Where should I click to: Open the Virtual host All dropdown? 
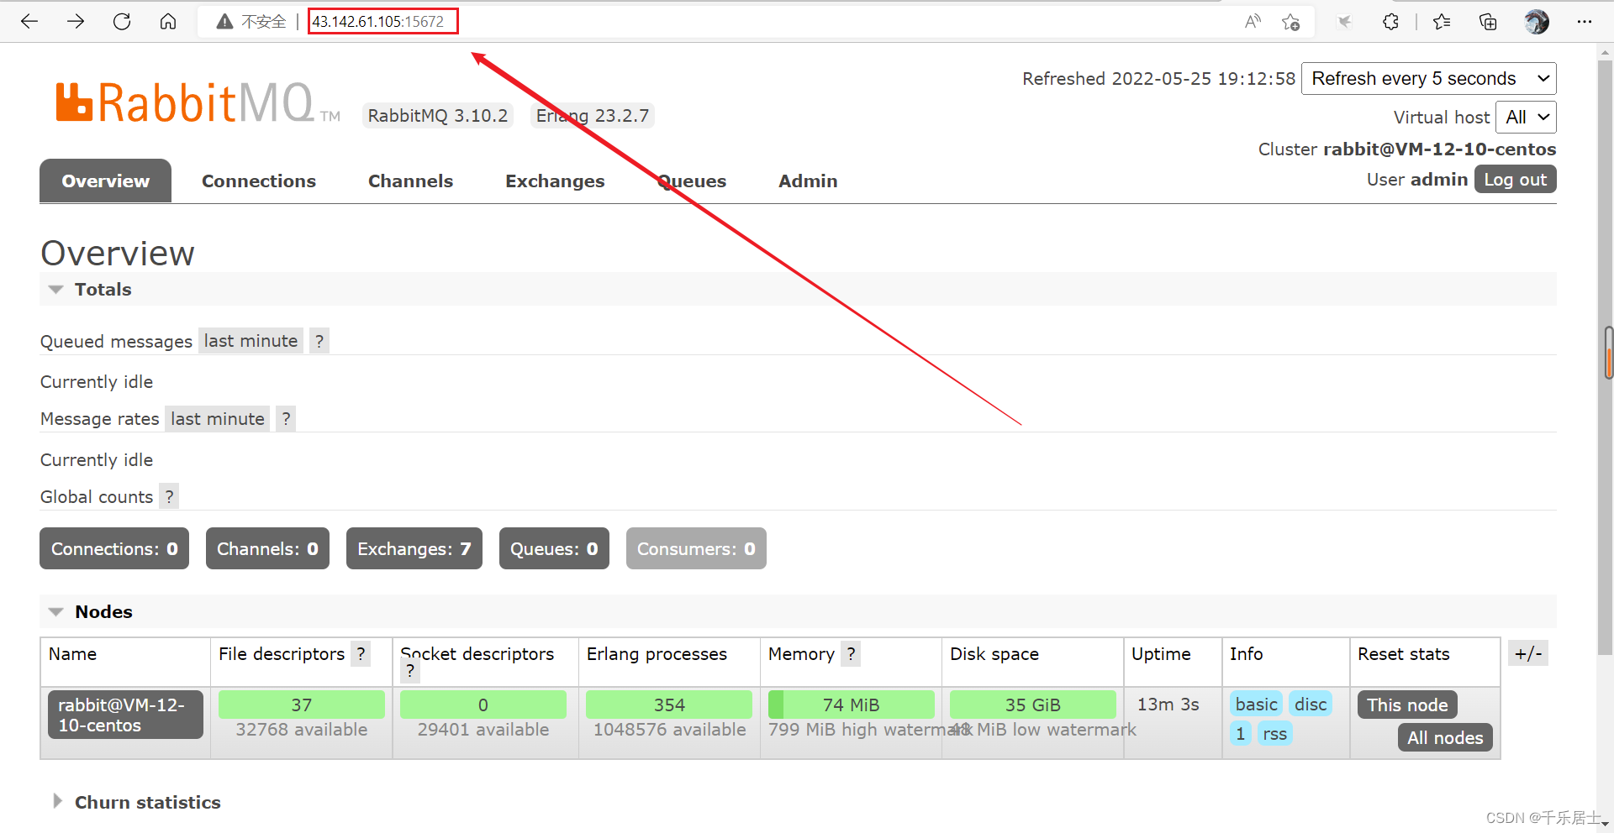(1526, 118)
